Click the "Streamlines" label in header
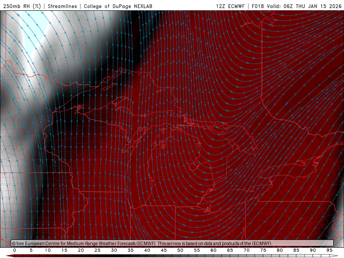 click(x=62, y=6)
